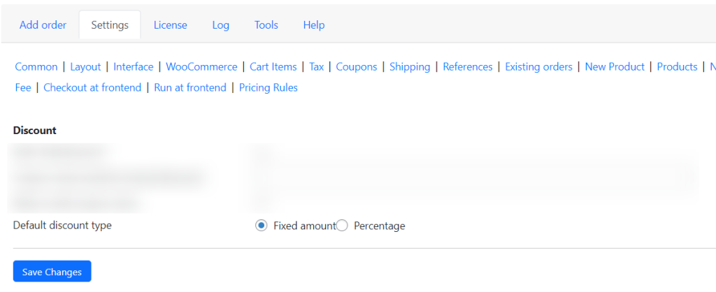Open the Add order tab
716x292 pixels.
(43, 25)
